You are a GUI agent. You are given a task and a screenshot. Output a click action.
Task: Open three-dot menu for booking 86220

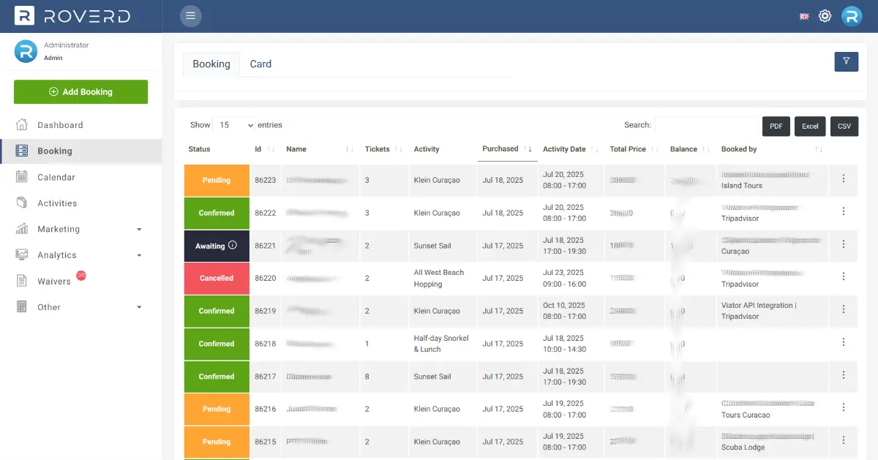pos(843,276)
